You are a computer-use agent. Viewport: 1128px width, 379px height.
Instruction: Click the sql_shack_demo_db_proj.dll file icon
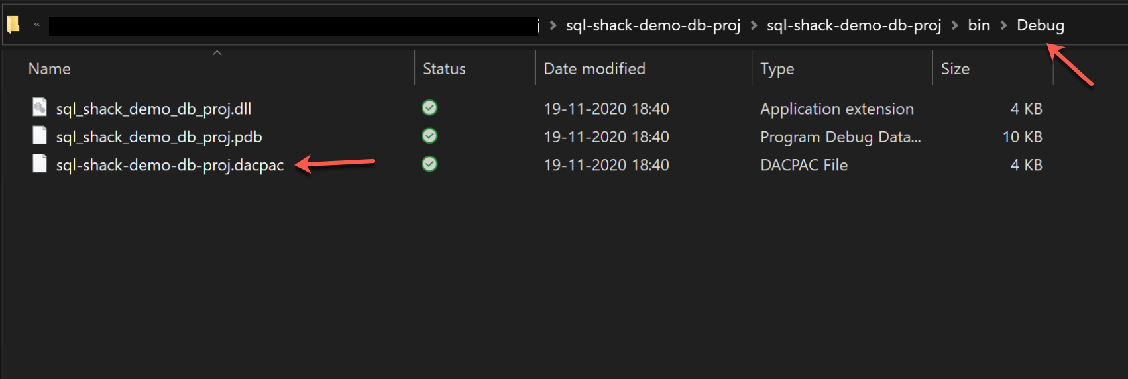pos(40,107)
